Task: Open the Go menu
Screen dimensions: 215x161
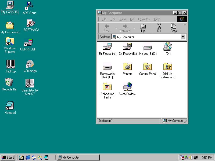Action: pyautogui.click(x=132, y=19)
